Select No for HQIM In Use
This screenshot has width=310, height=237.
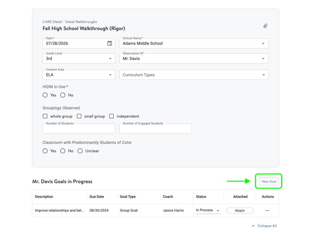[x=62, y=95]
